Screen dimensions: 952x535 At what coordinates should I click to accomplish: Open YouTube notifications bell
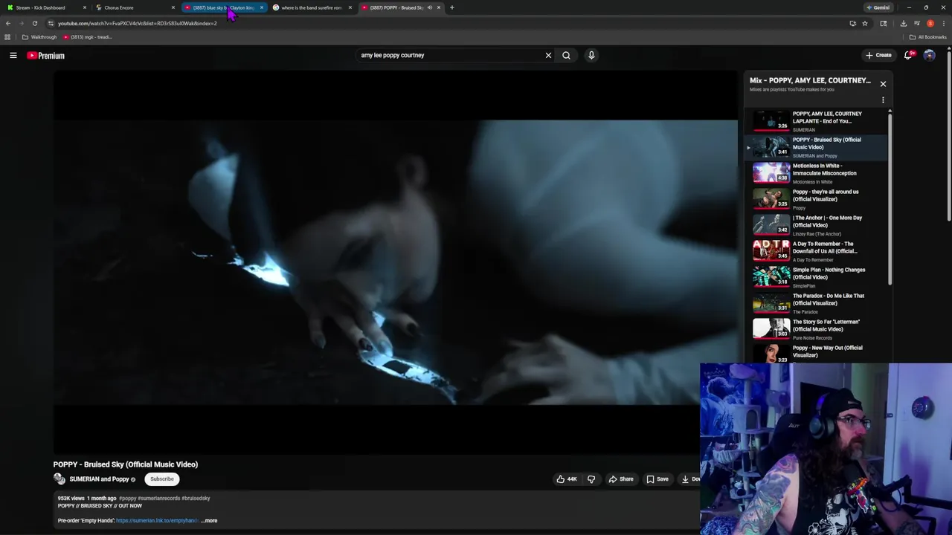(908, 55)
